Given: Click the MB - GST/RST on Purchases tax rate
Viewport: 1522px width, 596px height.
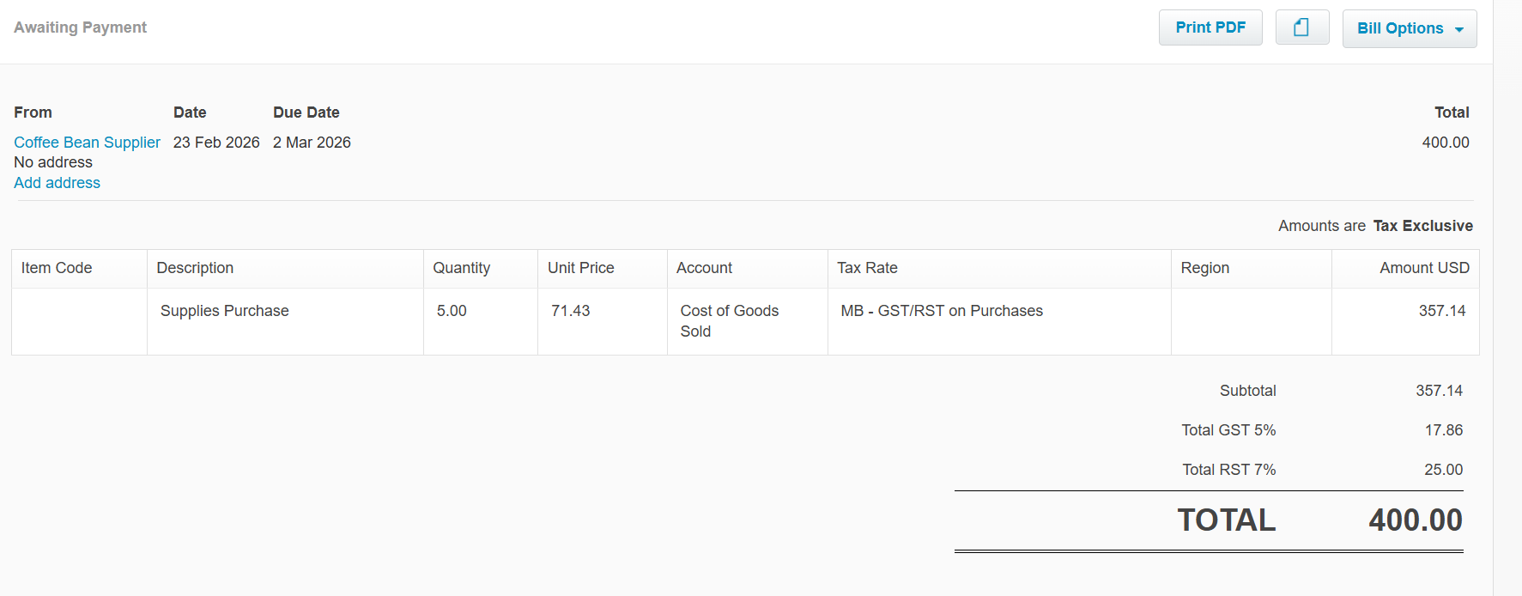Looking at the screenshot, I should click(x=942, y=311).
